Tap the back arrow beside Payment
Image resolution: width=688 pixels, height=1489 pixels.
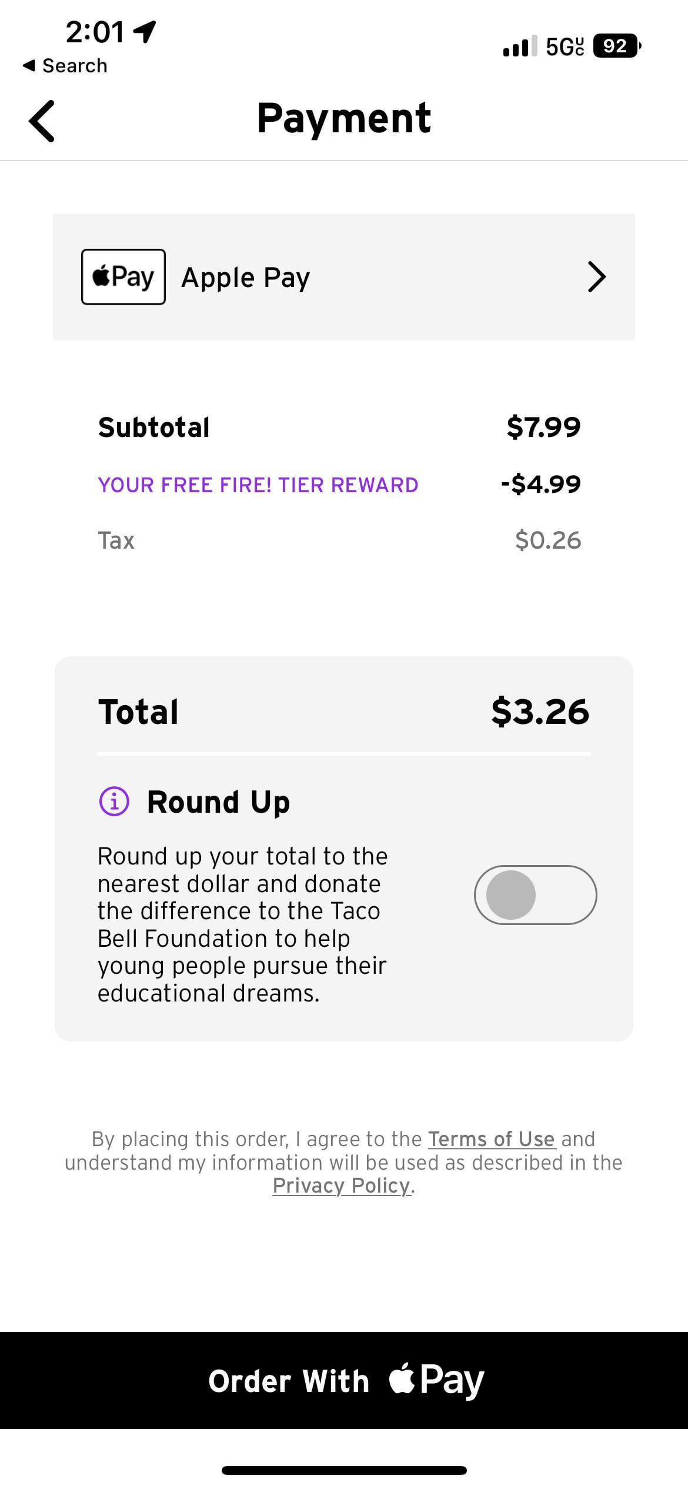click(42, 121)
